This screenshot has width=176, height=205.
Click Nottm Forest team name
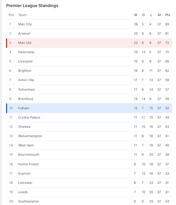click(29, 164)
